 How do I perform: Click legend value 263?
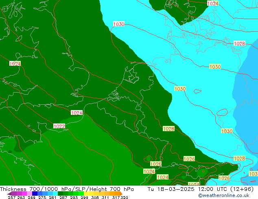[x=21, y=197]
